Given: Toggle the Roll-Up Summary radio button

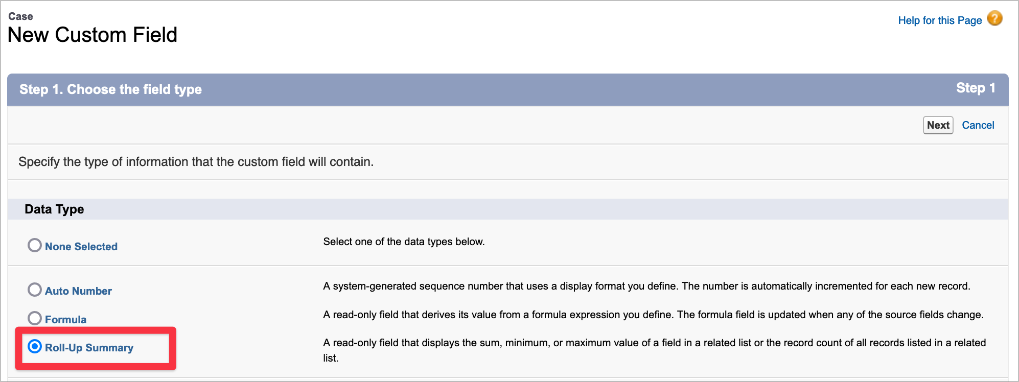Looking at the screenshot, I should pos(35,347).
